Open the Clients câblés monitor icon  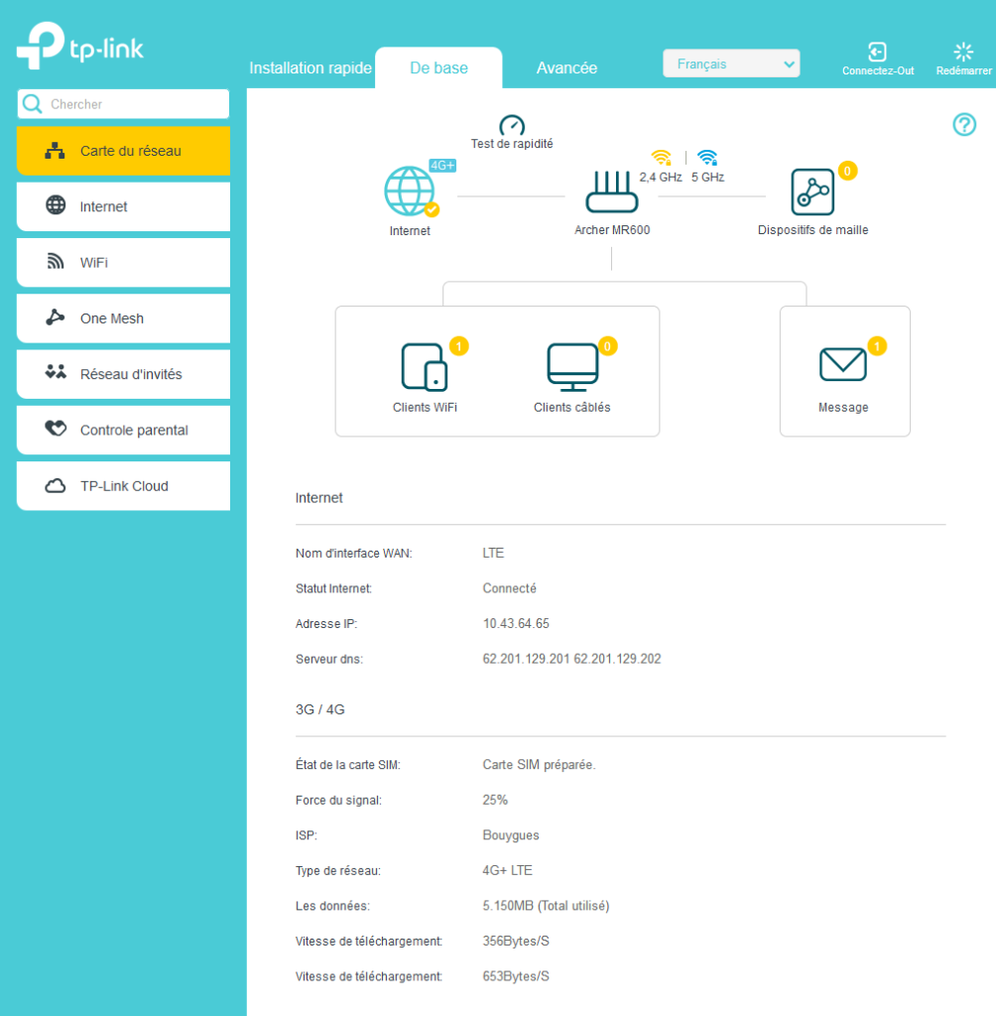(x=572, y=366)
